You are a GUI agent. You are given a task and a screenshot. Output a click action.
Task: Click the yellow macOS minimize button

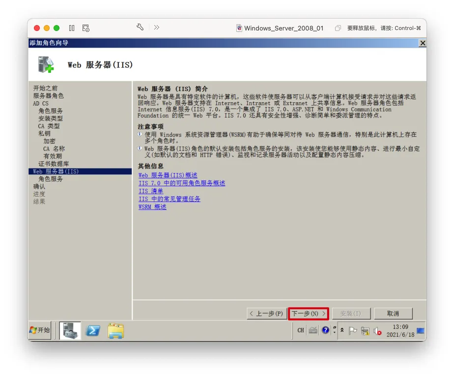47,28
